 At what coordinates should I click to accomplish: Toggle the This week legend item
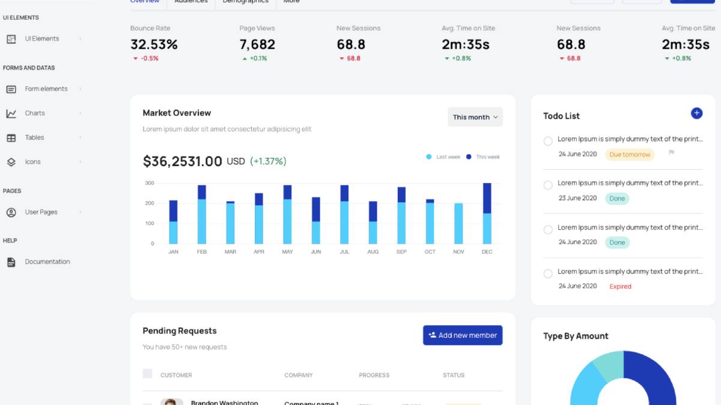(x=483, y=157)
